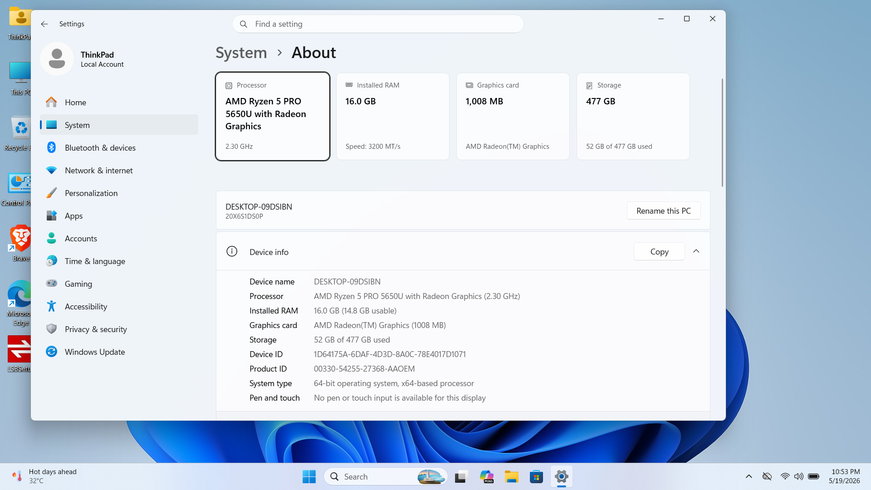The height and width of the screenshot is (490, 871).
Task: Select the Storage spec card
Action: coord(633,116)
